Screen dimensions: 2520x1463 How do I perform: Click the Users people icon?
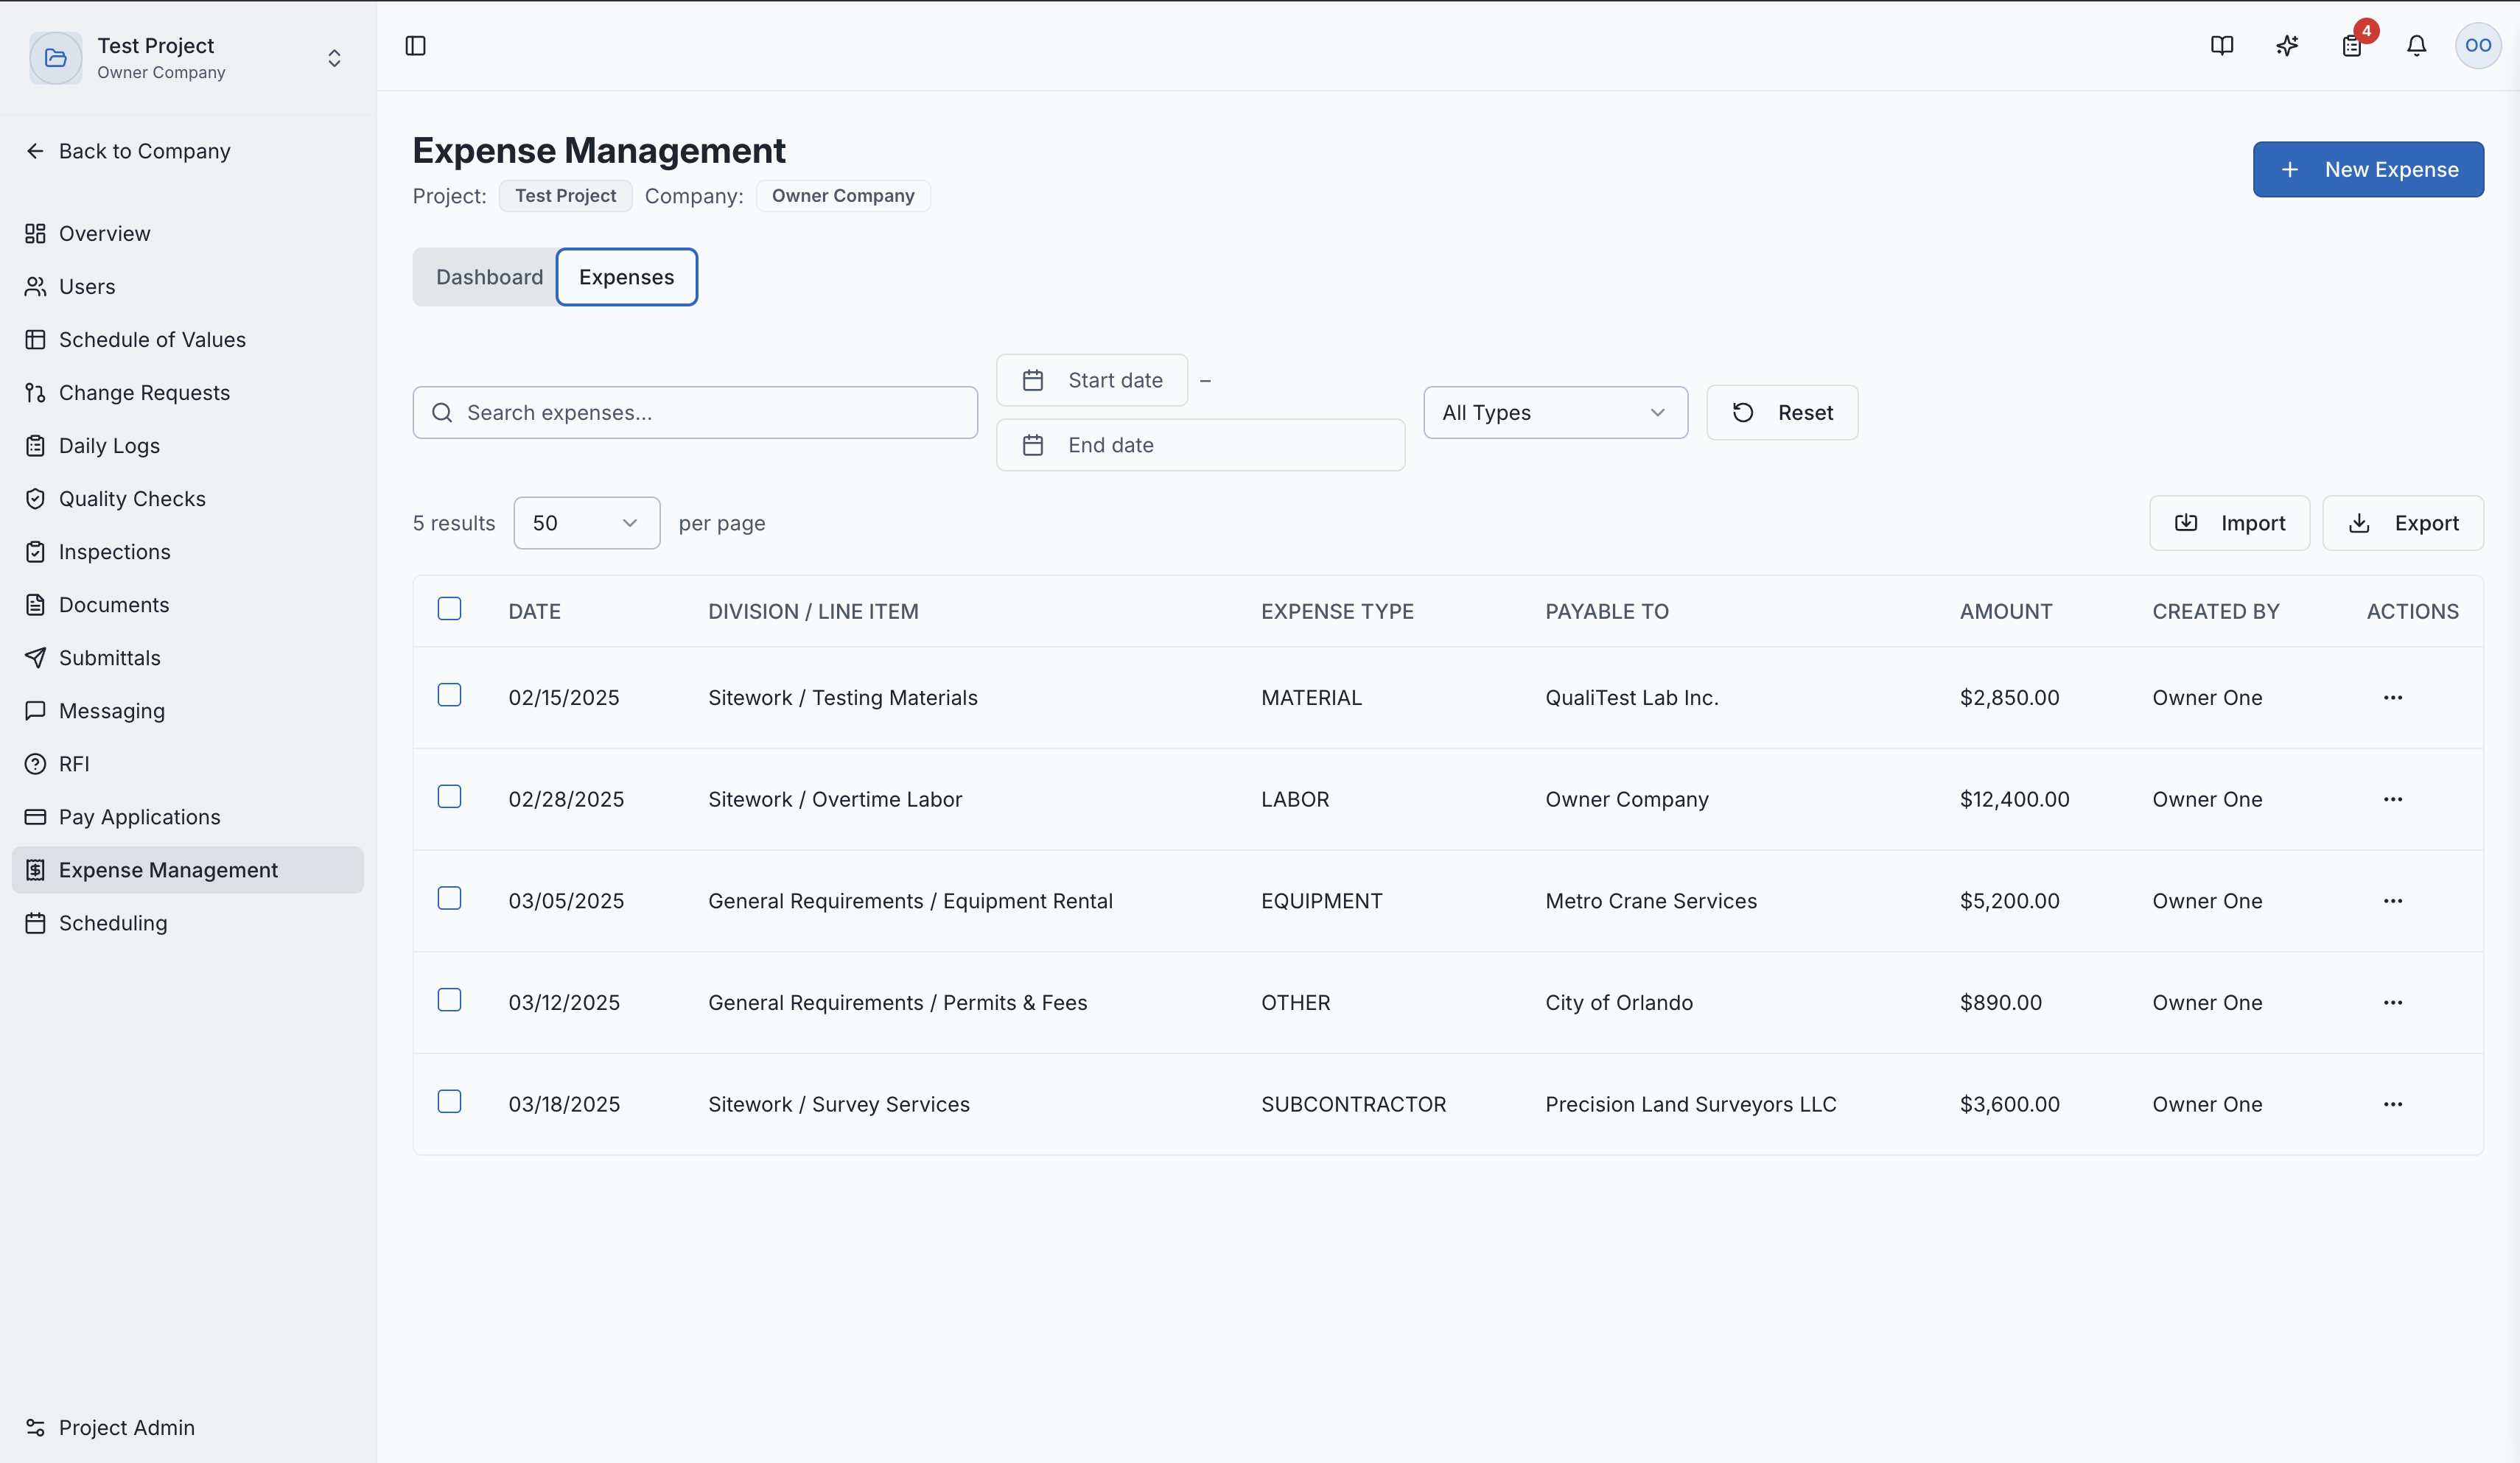pos(35,286)
